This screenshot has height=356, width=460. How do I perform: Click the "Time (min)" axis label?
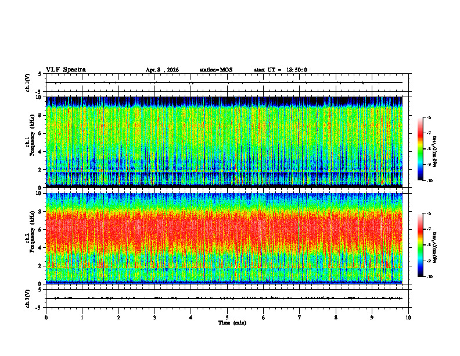pyautogui.click(x=232, y=323)
